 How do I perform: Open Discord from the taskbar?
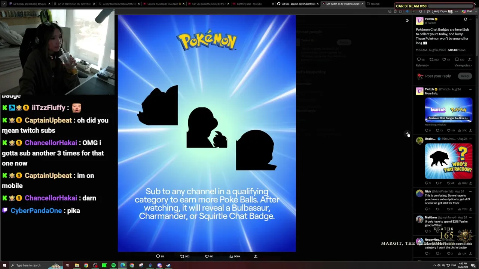(159, 265)
